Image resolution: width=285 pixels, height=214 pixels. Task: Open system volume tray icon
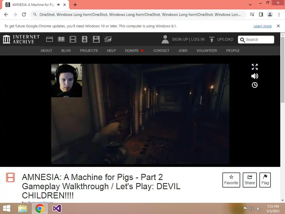pos(259,208)
